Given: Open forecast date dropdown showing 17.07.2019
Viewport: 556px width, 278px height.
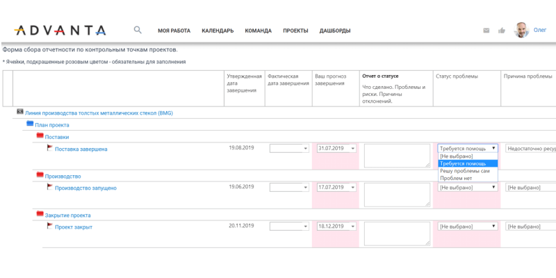Looking at the screenshot, I should (x=336, y=188).
